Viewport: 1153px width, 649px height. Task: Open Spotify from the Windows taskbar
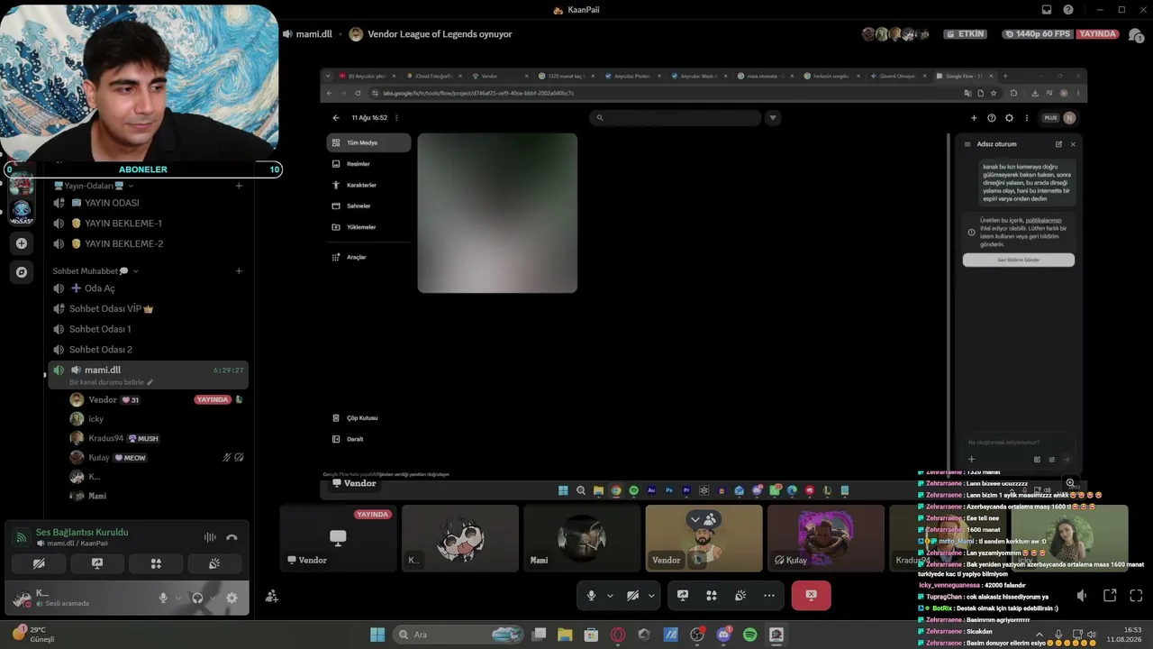(x=749, y=635)
